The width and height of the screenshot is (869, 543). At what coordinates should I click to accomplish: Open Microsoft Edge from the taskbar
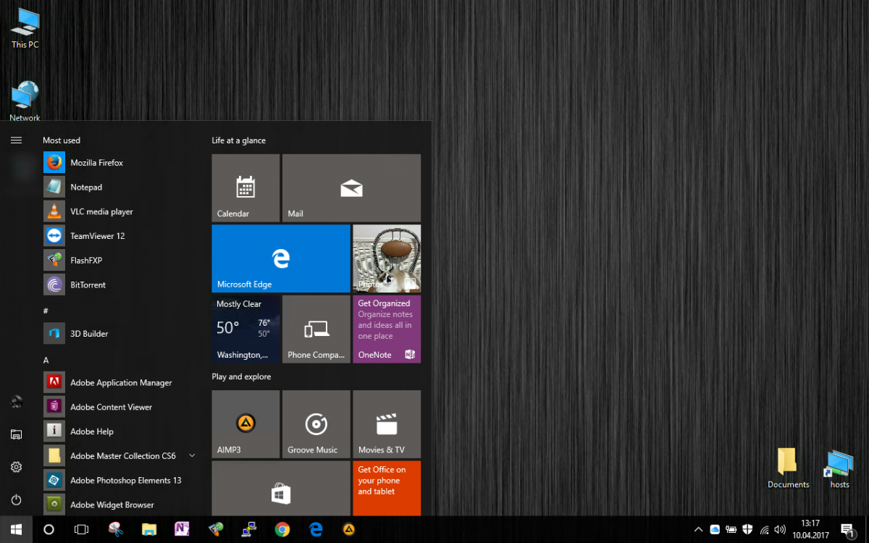(x=316, y=529)
